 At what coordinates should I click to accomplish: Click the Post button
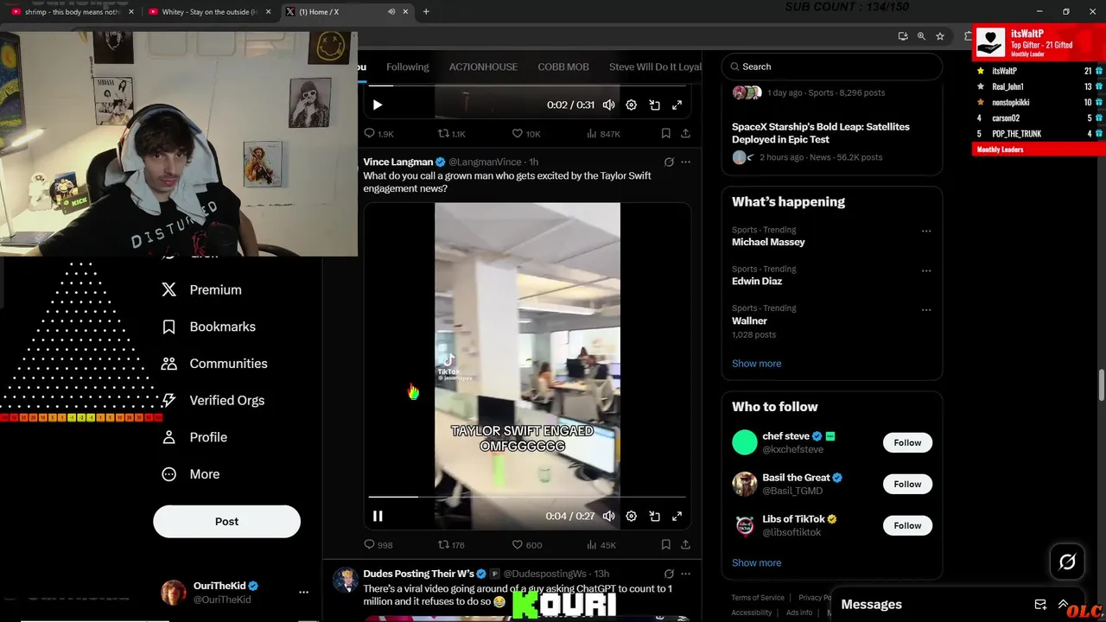pyautogui.click(x=226, y=522)
